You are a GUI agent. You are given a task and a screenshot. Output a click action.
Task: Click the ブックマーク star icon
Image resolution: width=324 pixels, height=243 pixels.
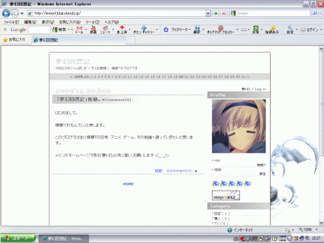pos(166,30)
